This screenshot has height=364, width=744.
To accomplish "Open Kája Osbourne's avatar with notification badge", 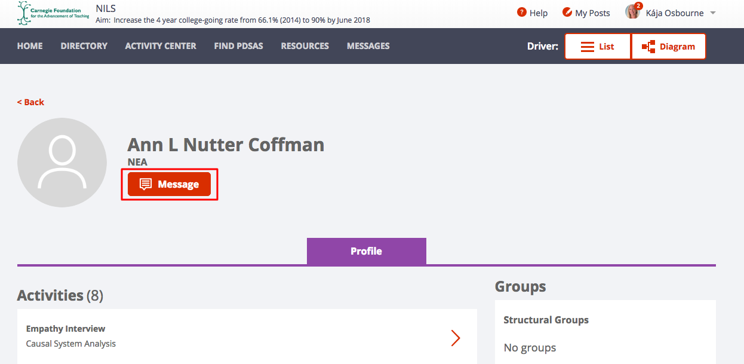I will 633,11.
